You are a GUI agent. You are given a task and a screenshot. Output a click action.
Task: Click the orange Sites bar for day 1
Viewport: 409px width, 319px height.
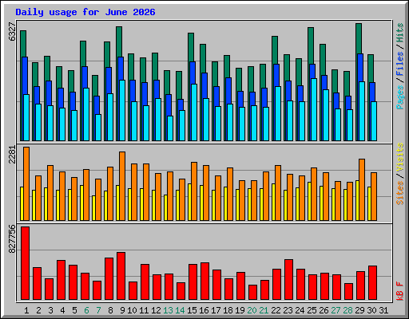coord(26,183)
